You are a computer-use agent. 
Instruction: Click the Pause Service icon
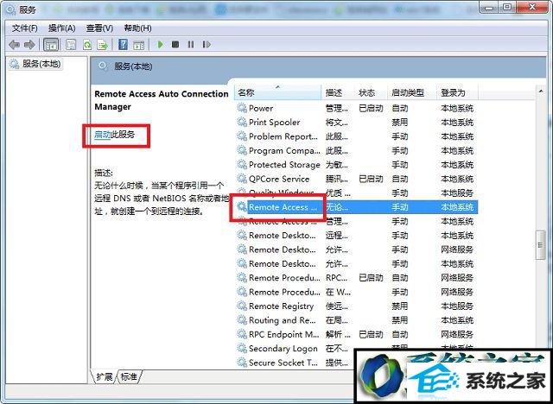(191, 45)
